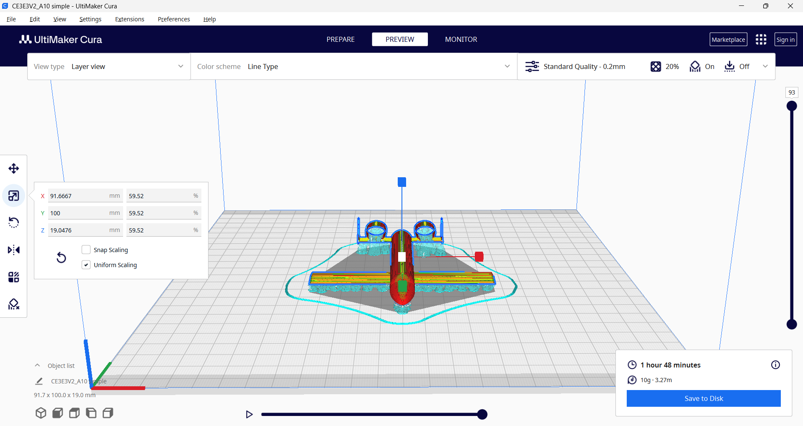Screen dimensions: 803x426
Task: Open the Help menu
Action: coord(209,19)
